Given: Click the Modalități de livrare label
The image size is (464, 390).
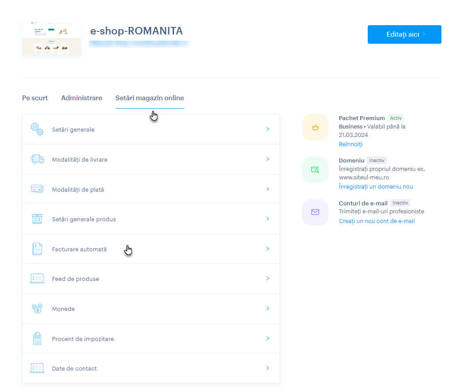Looking at the screenshot, I should click(x=79, y=159).
